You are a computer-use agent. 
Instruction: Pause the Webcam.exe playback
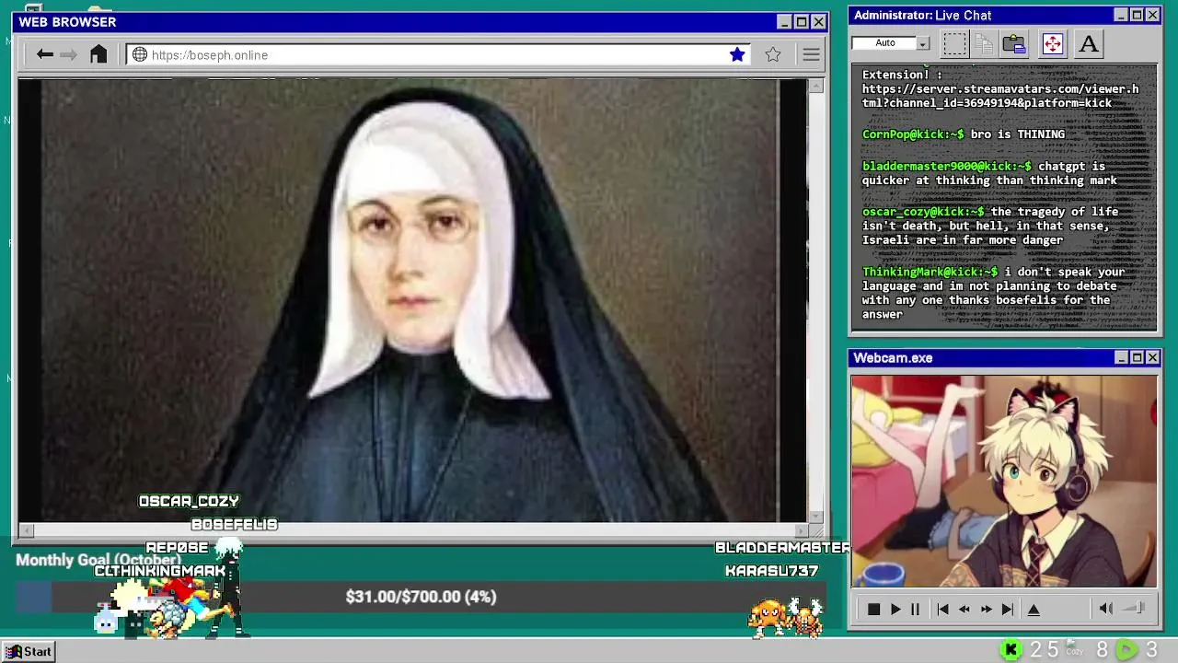coord(915,609)
